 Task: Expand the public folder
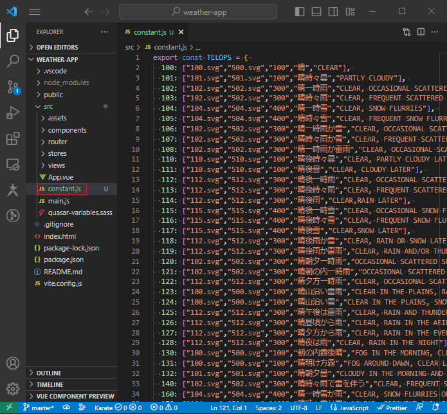71,95
